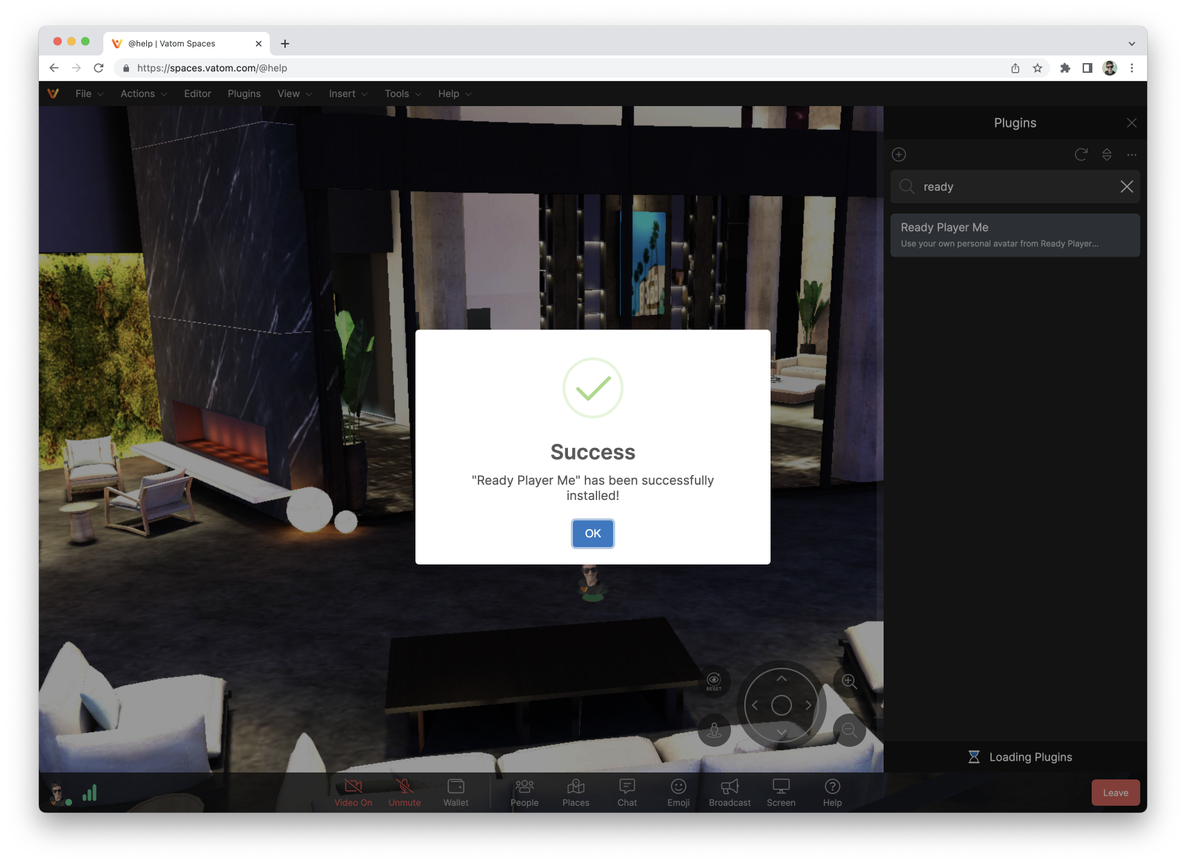Viewport: 1186px width, 864px height.
Task: Click the plugin search field
Action: pos(1015,187)
